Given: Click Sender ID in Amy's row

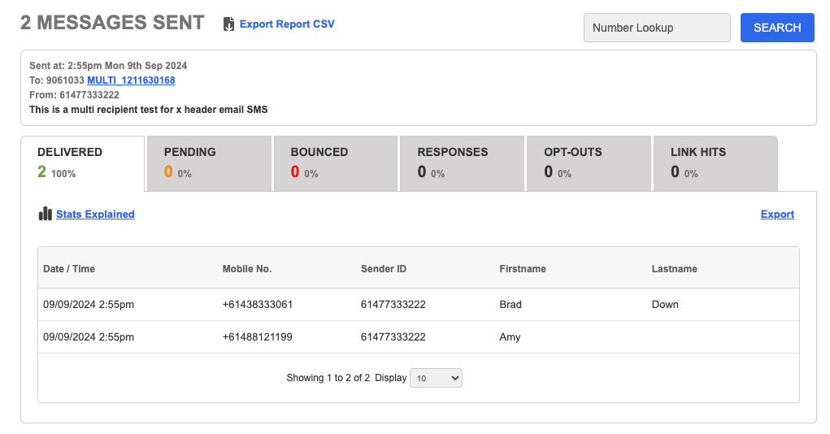Looking at the screenshot, I should click(393, 336).
